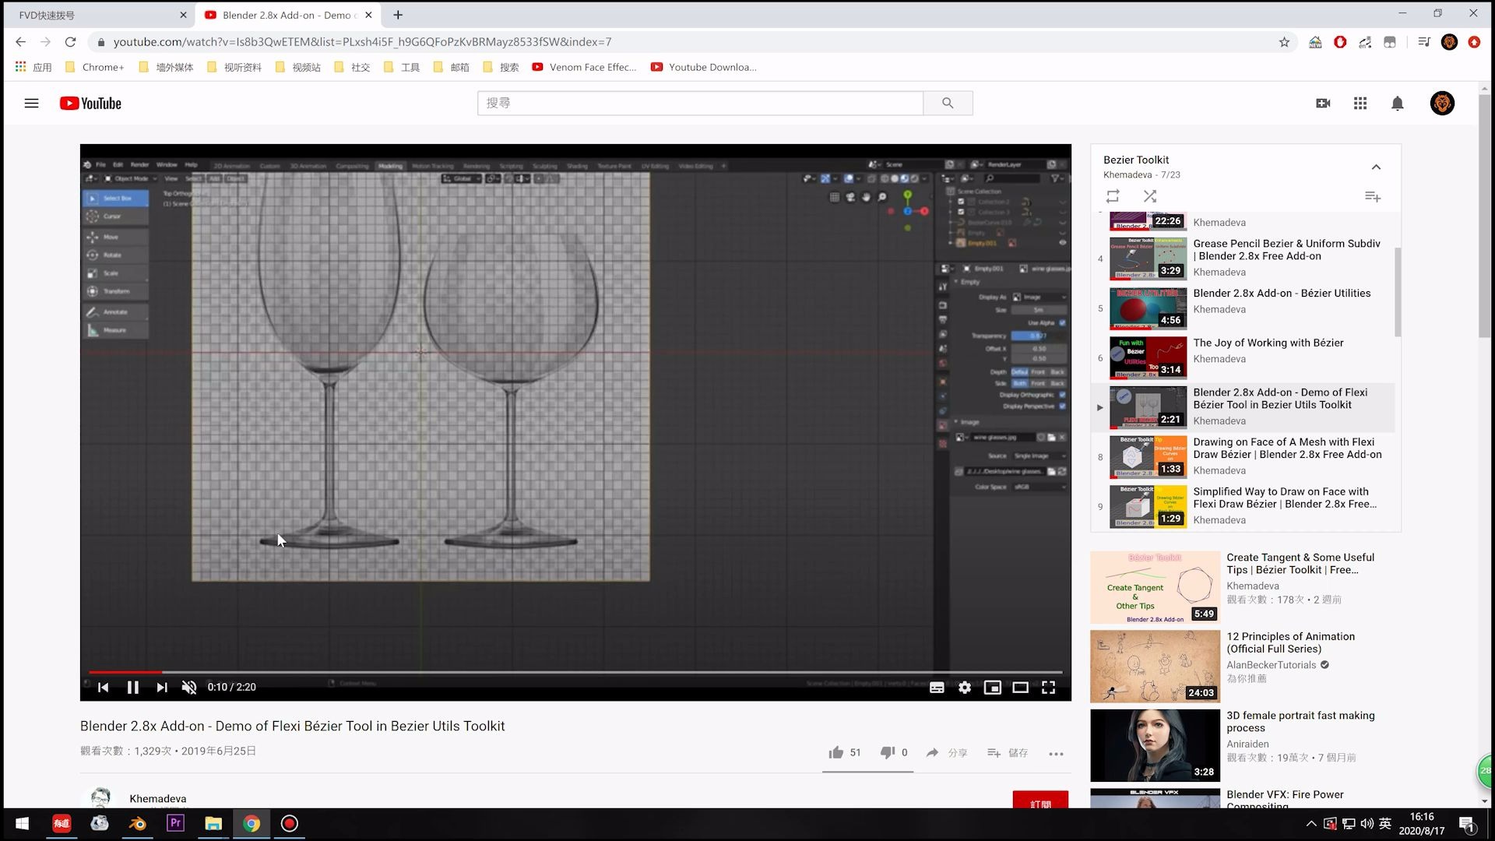Open the YouTube apps grid
The height and width of the screenshot is (841, 1495).
coord(1360,103)
